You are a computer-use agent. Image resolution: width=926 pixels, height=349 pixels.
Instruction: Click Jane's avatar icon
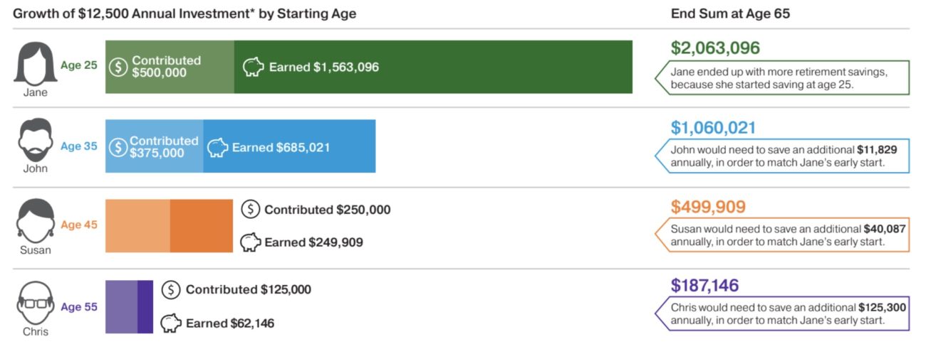[x=36, y=64]
